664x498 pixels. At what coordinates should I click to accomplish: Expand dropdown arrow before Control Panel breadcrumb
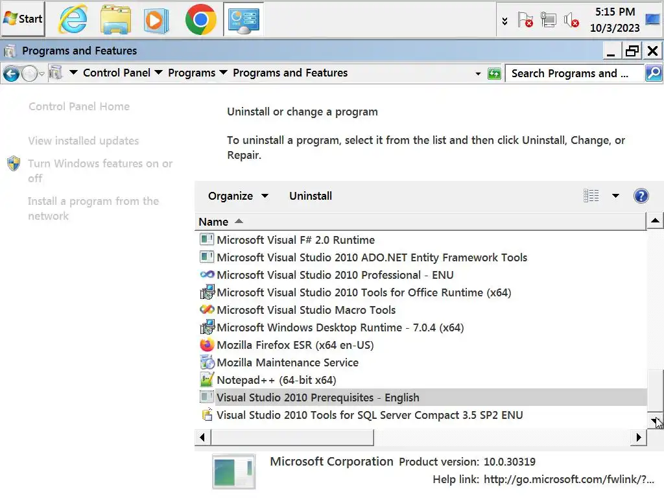(x=73, y=73)
